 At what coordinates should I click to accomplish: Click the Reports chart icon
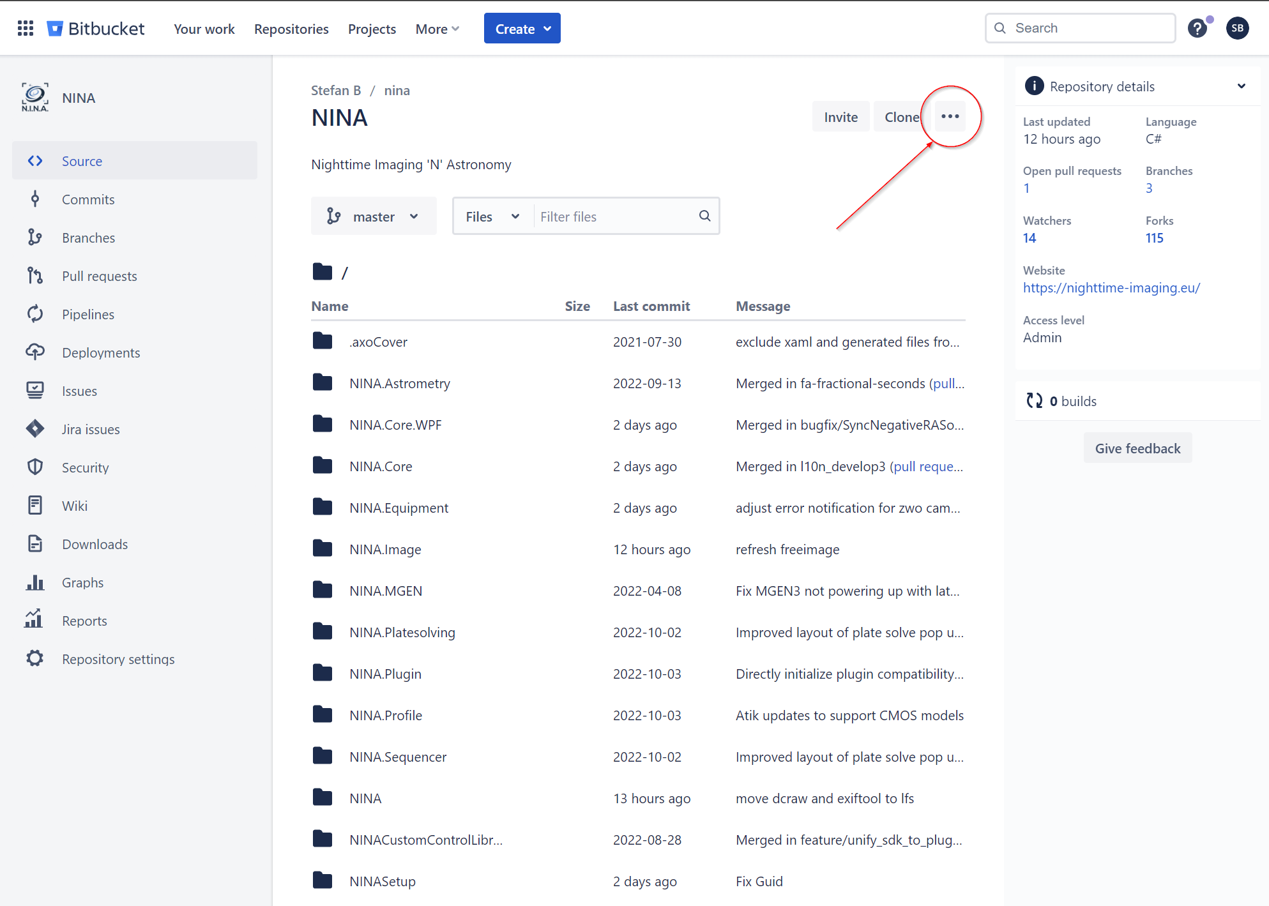point(34,619)
